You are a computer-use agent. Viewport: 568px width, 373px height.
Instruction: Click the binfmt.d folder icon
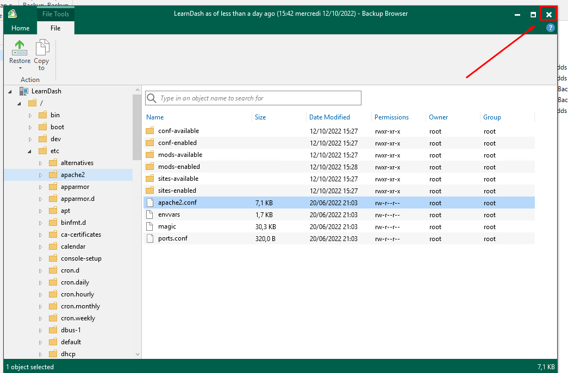[53, 223]
